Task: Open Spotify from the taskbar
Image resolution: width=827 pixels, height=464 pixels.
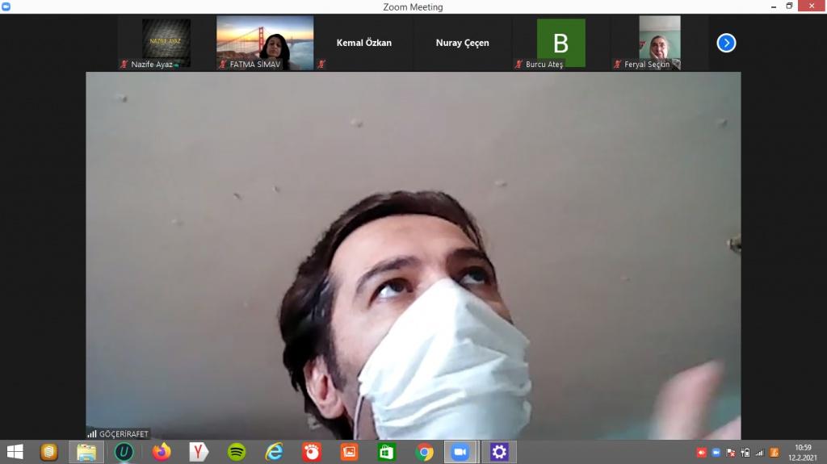Action: [237, 452]
